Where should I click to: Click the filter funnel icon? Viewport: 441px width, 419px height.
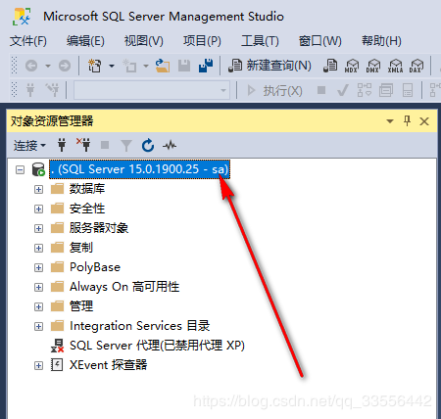(126, 146)
